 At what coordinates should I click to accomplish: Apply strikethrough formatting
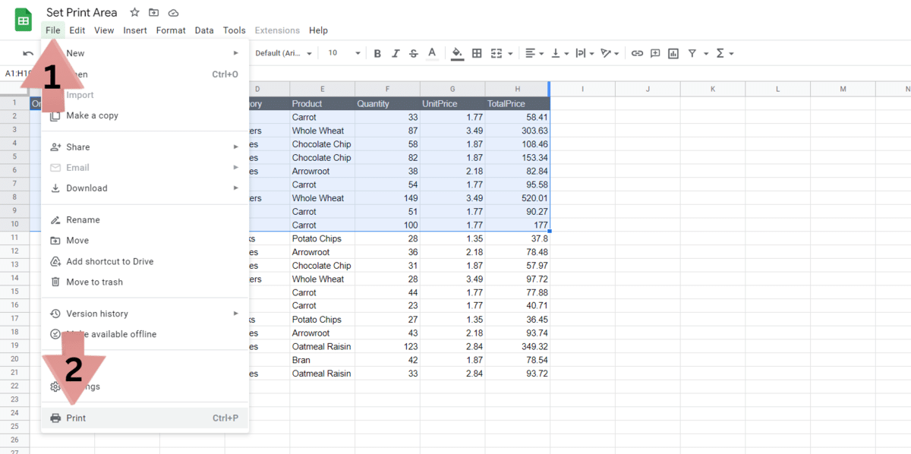tap(413, 53)
